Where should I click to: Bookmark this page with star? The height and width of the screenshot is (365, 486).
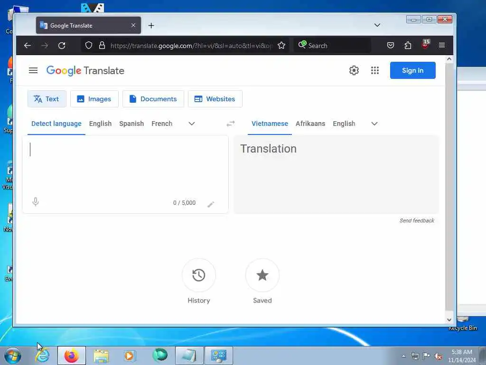coord(281,46)
